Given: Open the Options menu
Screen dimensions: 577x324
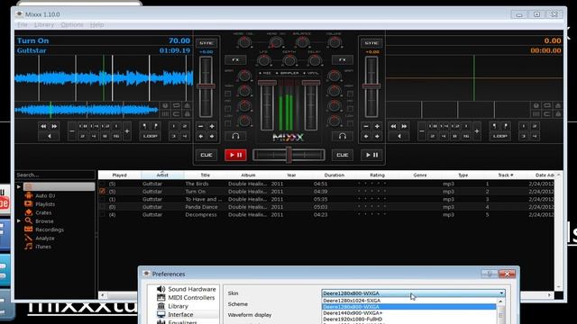Looking at the screenshot, I should coord(72,24).
